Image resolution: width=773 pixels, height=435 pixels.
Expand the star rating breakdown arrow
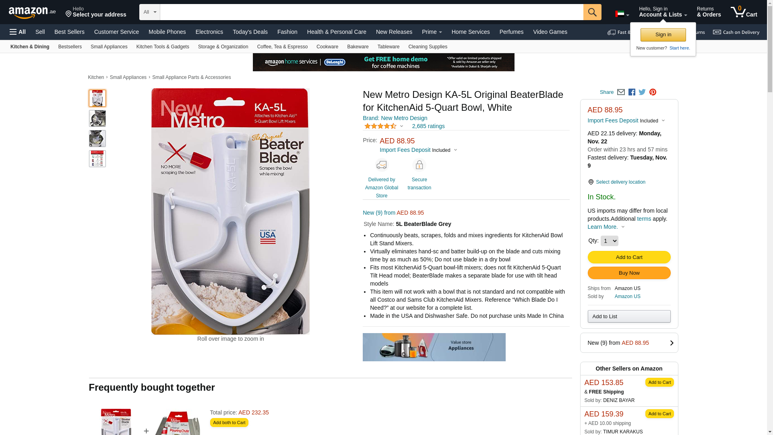pyautogui.click(x=401, y=126)
